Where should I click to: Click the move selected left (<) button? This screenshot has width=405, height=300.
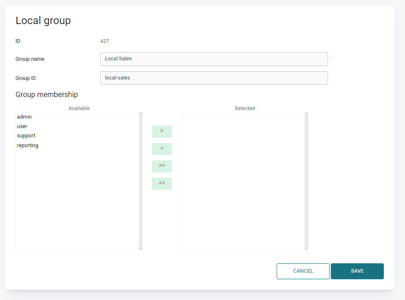[162, 149]
